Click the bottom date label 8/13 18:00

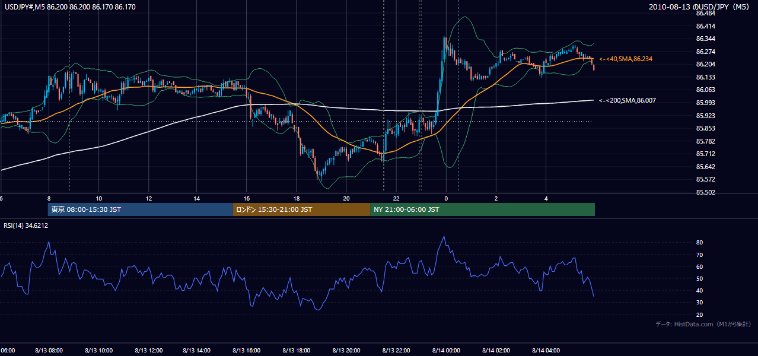click(x=297, y=350)
